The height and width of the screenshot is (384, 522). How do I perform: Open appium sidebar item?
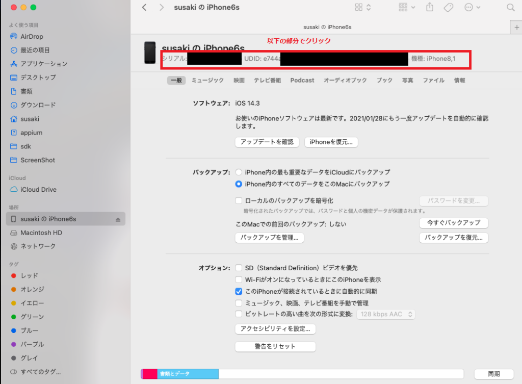point(31,133)
